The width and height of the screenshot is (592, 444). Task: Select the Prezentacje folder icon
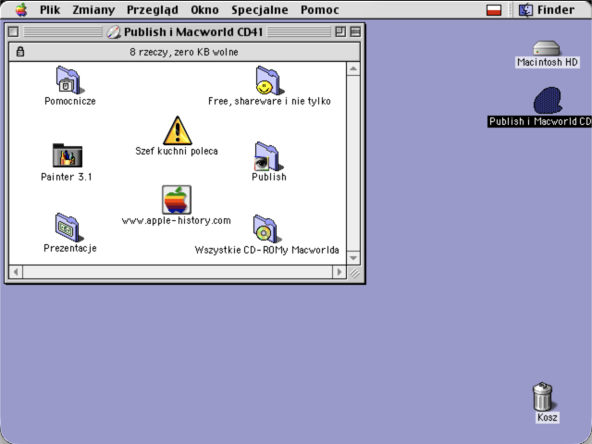click(x=69, y=228)
